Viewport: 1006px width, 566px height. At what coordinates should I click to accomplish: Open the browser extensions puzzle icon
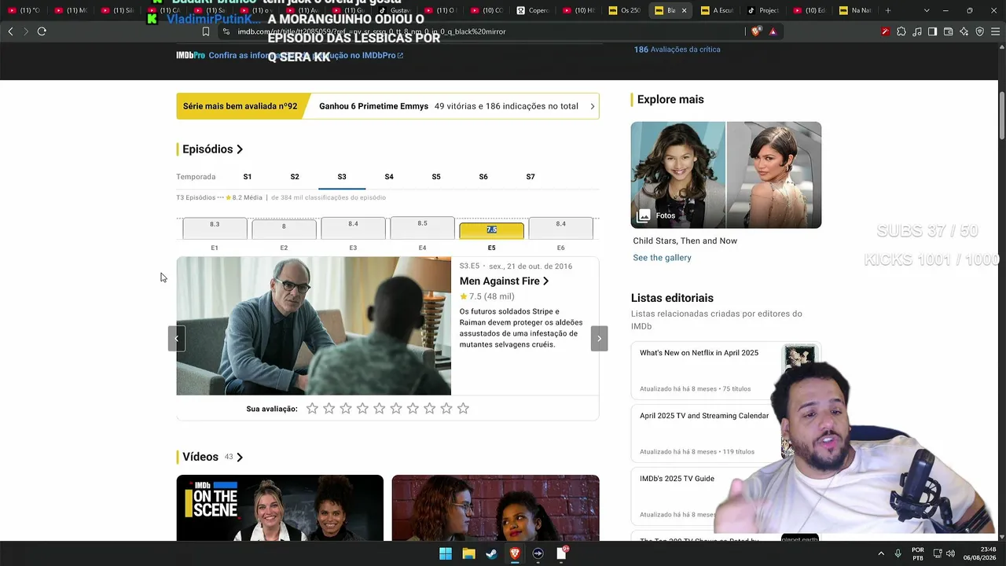coord(901,31)
